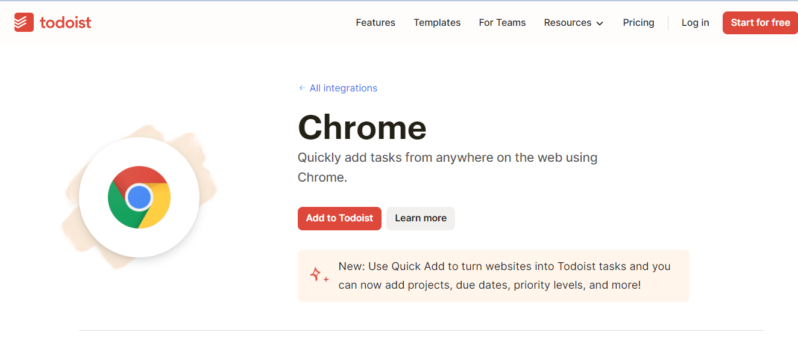Click the large Chrome heading
The width and height of the screenshot is (798, 341).
coord(362,127)
